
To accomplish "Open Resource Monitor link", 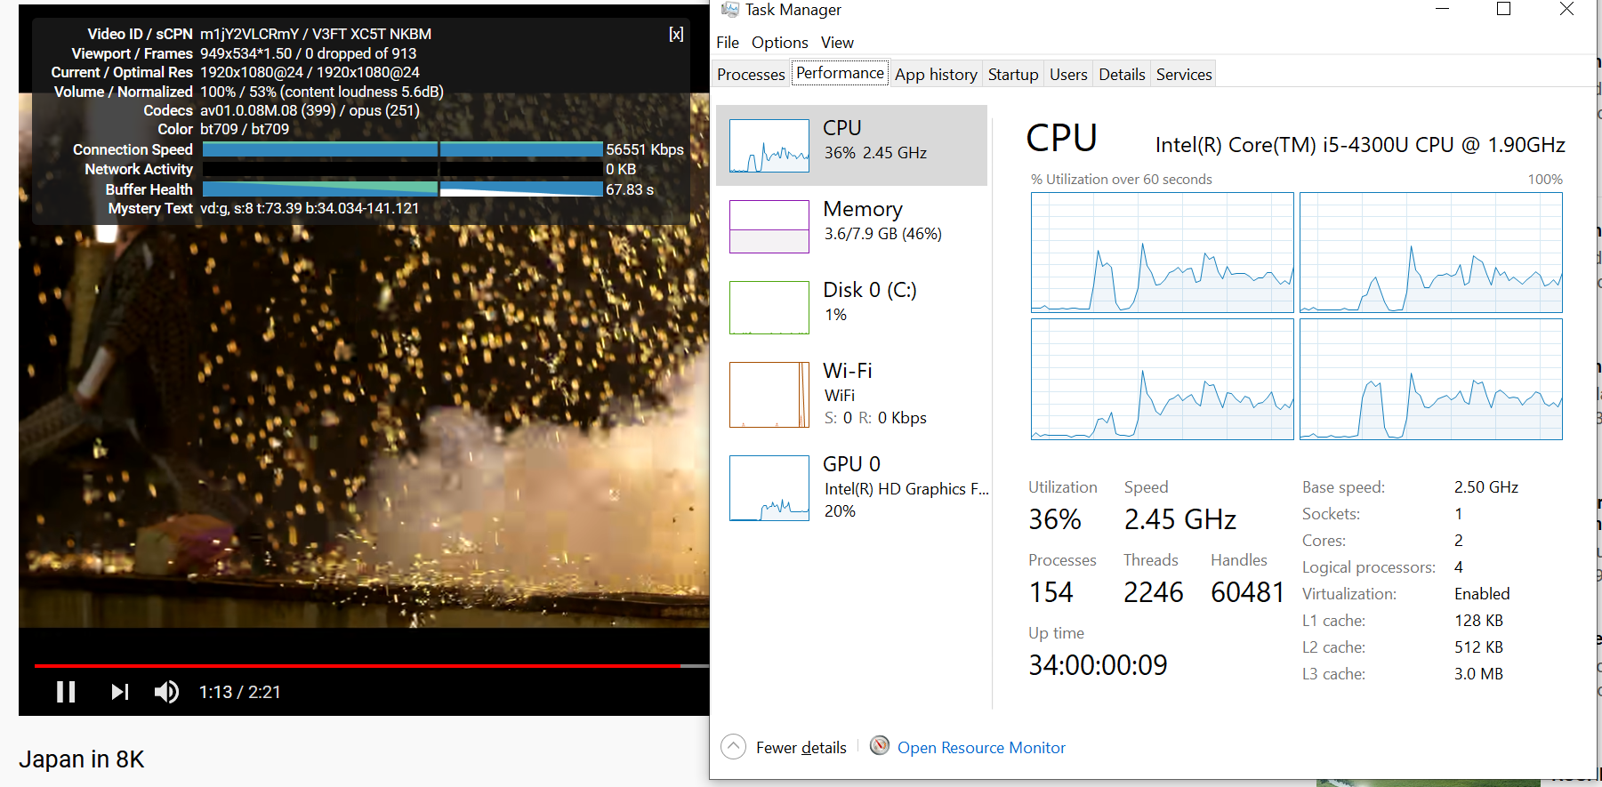I will (981, 748).
